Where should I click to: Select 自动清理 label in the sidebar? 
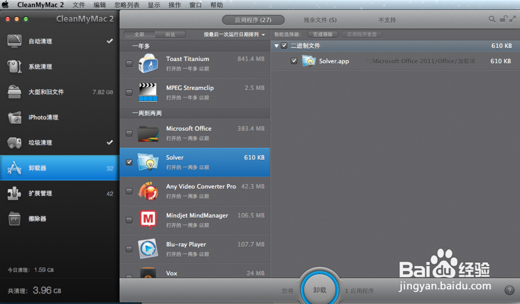click(40, 42)
